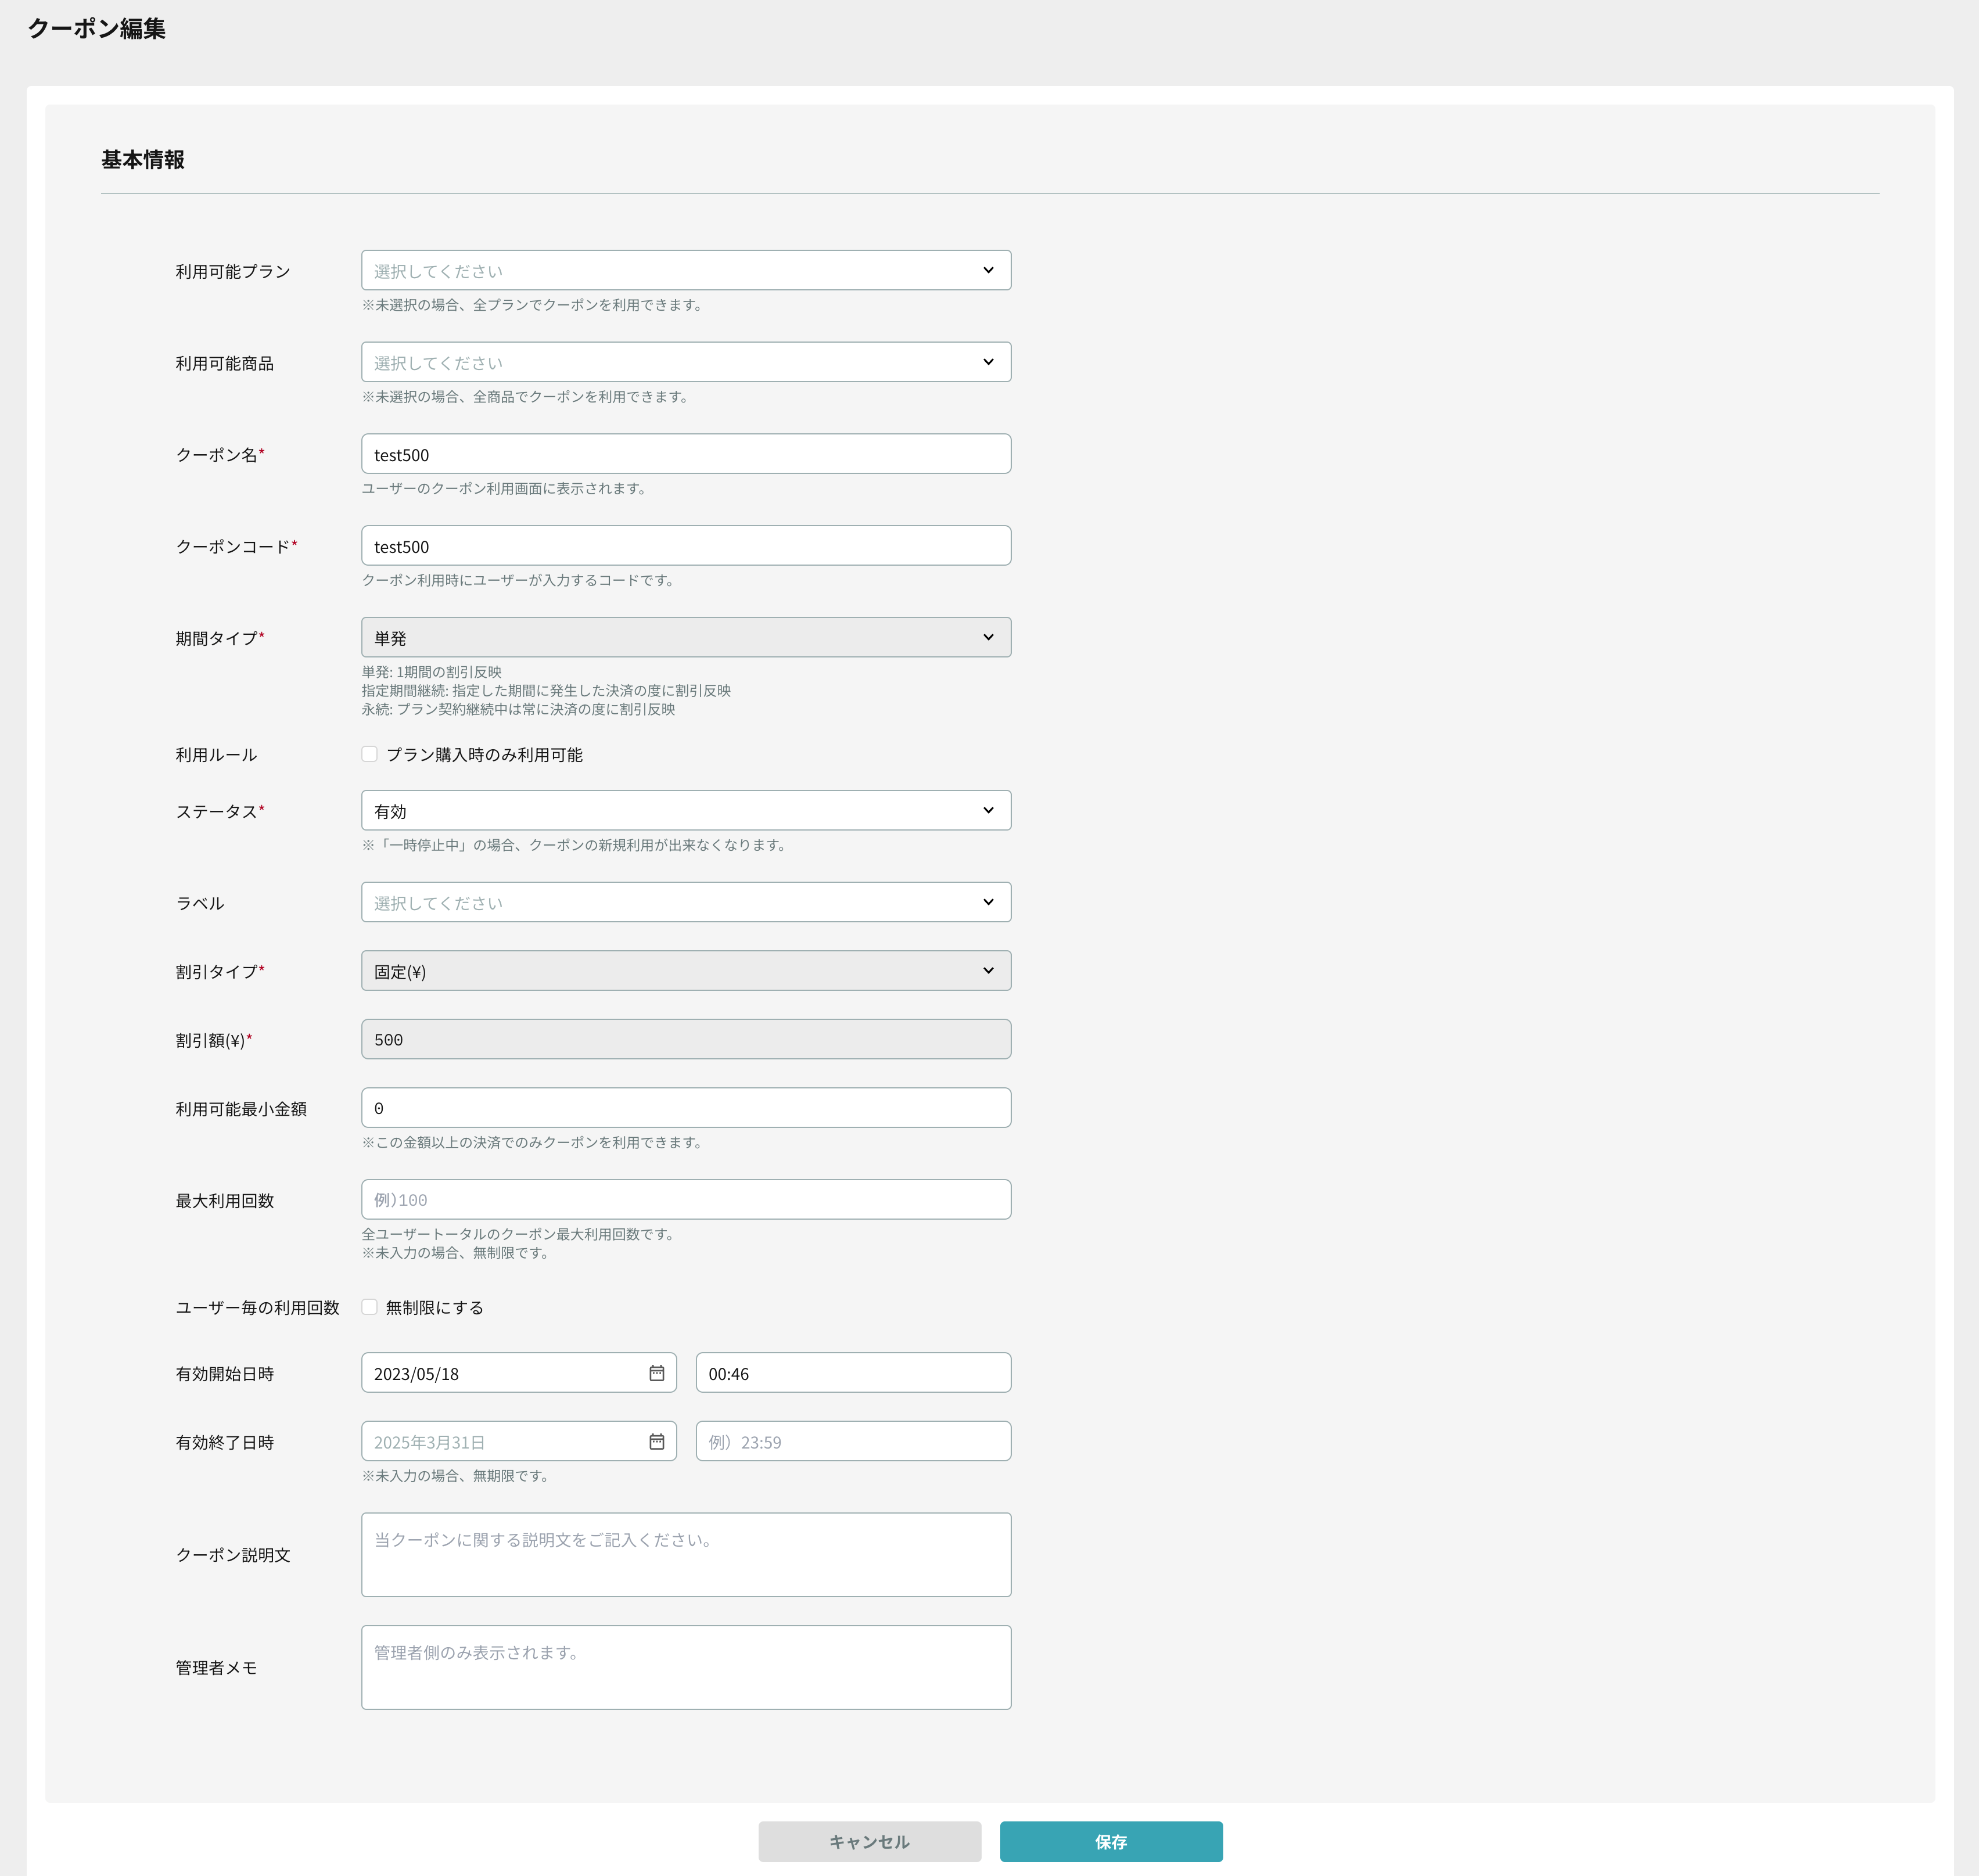The height and width of the screenshot is (1876, 1979).
Task: Click the 割引額(¥) field showing 500
Action: tap(686, 1039)
